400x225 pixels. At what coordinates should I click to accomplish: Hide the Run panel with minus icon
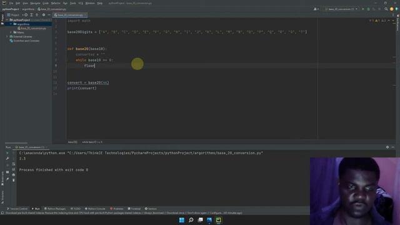pyautogui.click(x=393, y=147)
